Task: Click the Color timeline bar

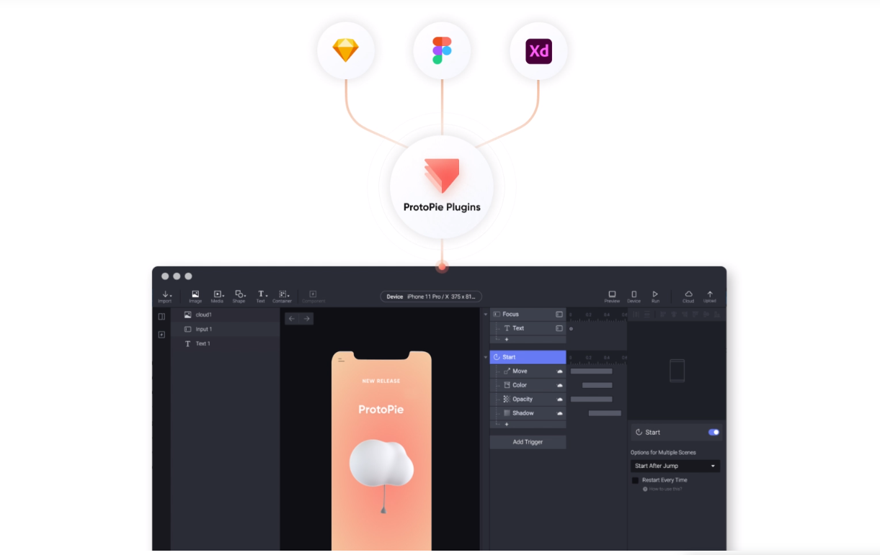Action: point(597,385)
